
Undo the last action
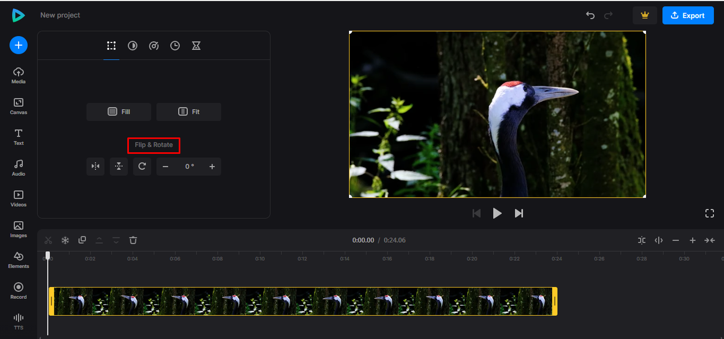pyautogui.click(x=591, y=15)
